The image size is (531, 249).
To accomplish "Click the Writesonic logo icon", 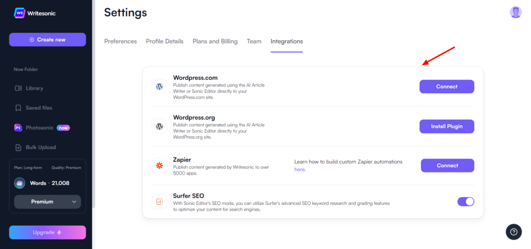I will pos(20,12).
